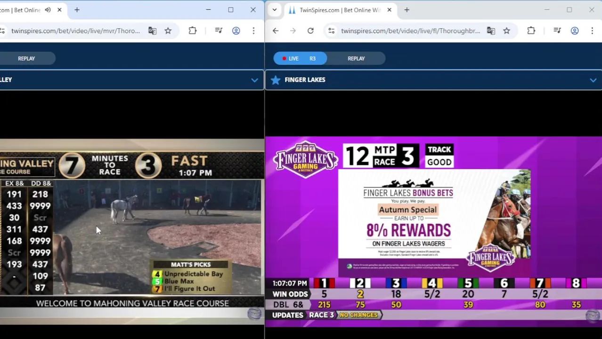Click "I'll Figure It Out" pick text
The height and width of the screenshot is (339, 602).
click(189, 289)
